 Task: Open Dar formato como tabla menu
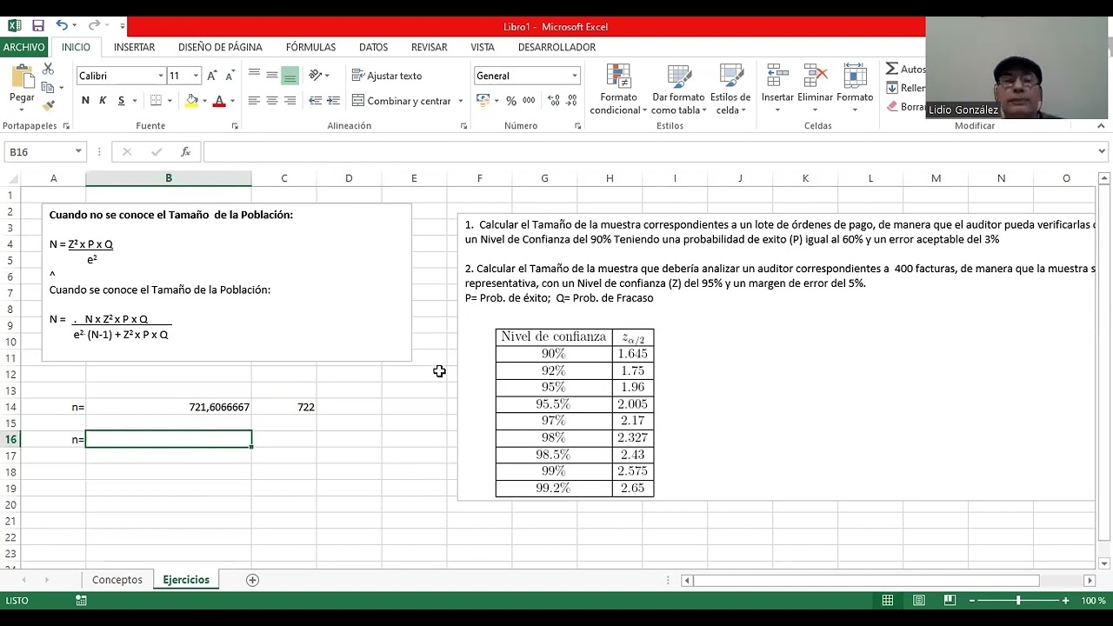[678, 89]
